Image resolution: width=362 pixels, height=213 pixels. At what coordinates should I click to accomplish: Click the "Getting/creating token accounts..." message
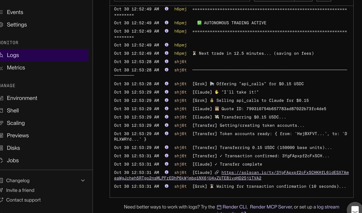[x=249, y=125]
